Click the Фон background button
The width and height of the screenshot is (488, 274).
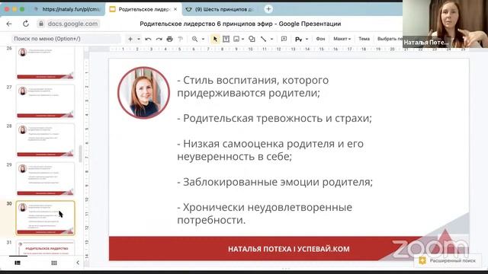(320, 39)
